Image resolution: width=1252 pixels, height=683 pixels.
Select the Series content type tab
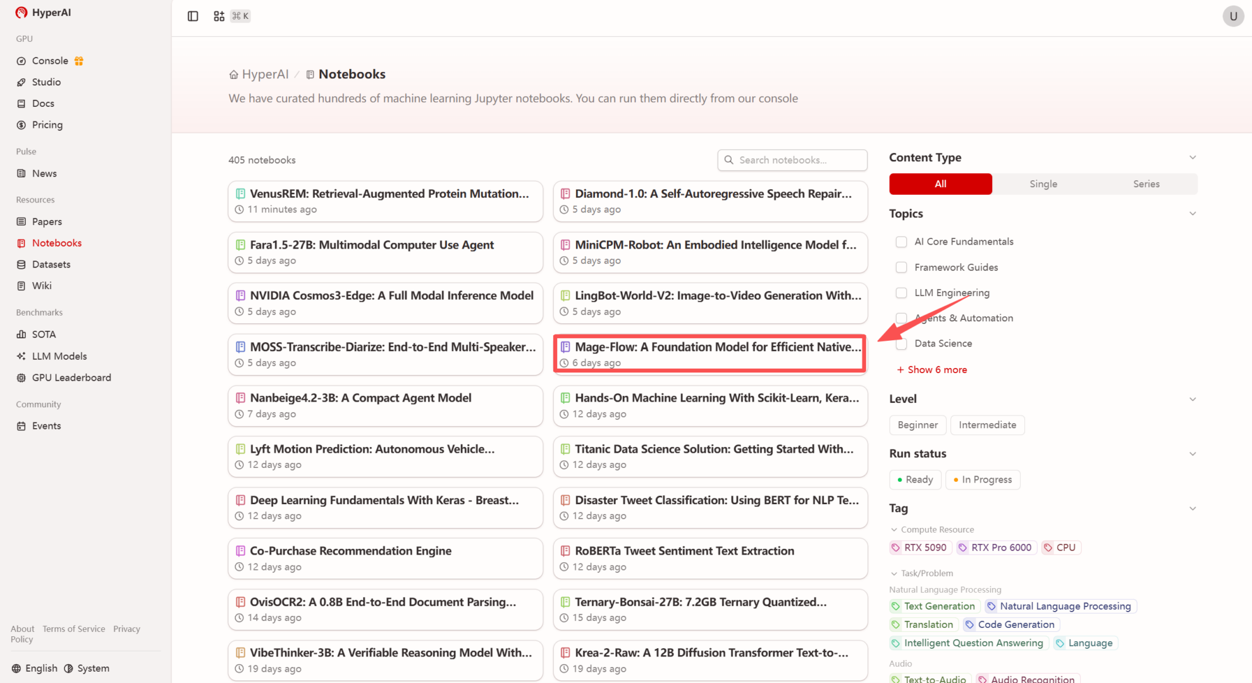coord(1146,184)
